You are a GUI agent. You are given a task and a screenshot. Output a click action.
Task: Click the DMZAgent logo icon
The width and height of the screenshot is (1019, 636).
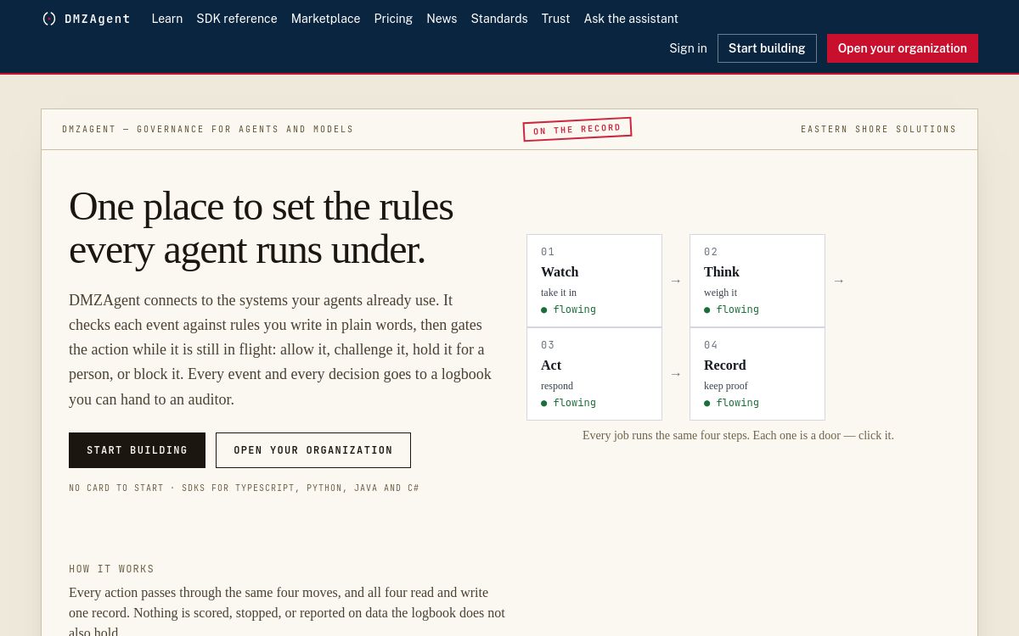tap(49, 19)
